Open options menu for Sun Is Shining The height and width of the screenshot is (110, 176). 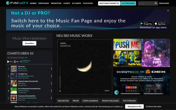coord(51,91)
